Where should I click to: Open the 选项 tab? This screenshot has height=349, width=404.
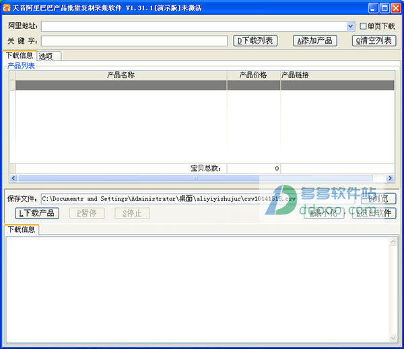(49, 56)
